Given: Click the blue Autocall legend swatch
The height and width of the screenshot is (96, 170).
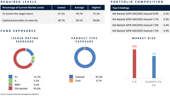Looking at the screenshot, I should (71, 77).
